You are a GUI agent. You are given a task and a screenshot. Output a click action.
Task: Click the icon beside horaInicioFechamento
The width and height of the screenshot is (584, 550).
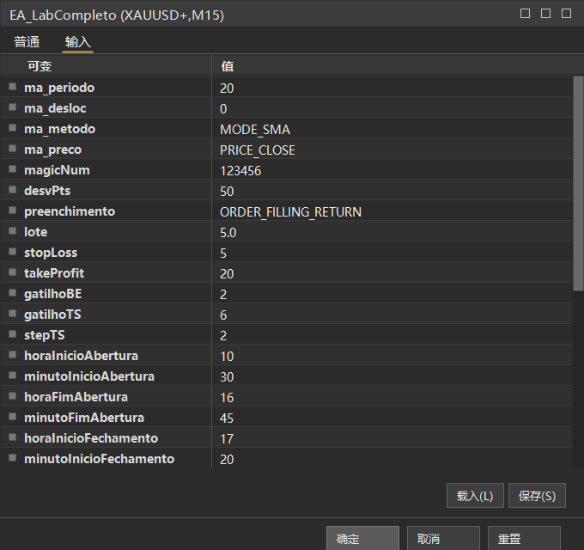pyautogui.click(x=12, y=437)
